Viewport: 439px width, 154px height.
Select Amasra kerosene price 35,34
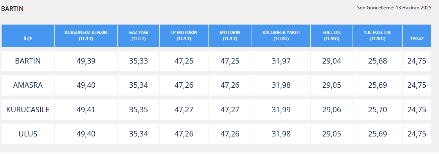(x=139, y=85)
